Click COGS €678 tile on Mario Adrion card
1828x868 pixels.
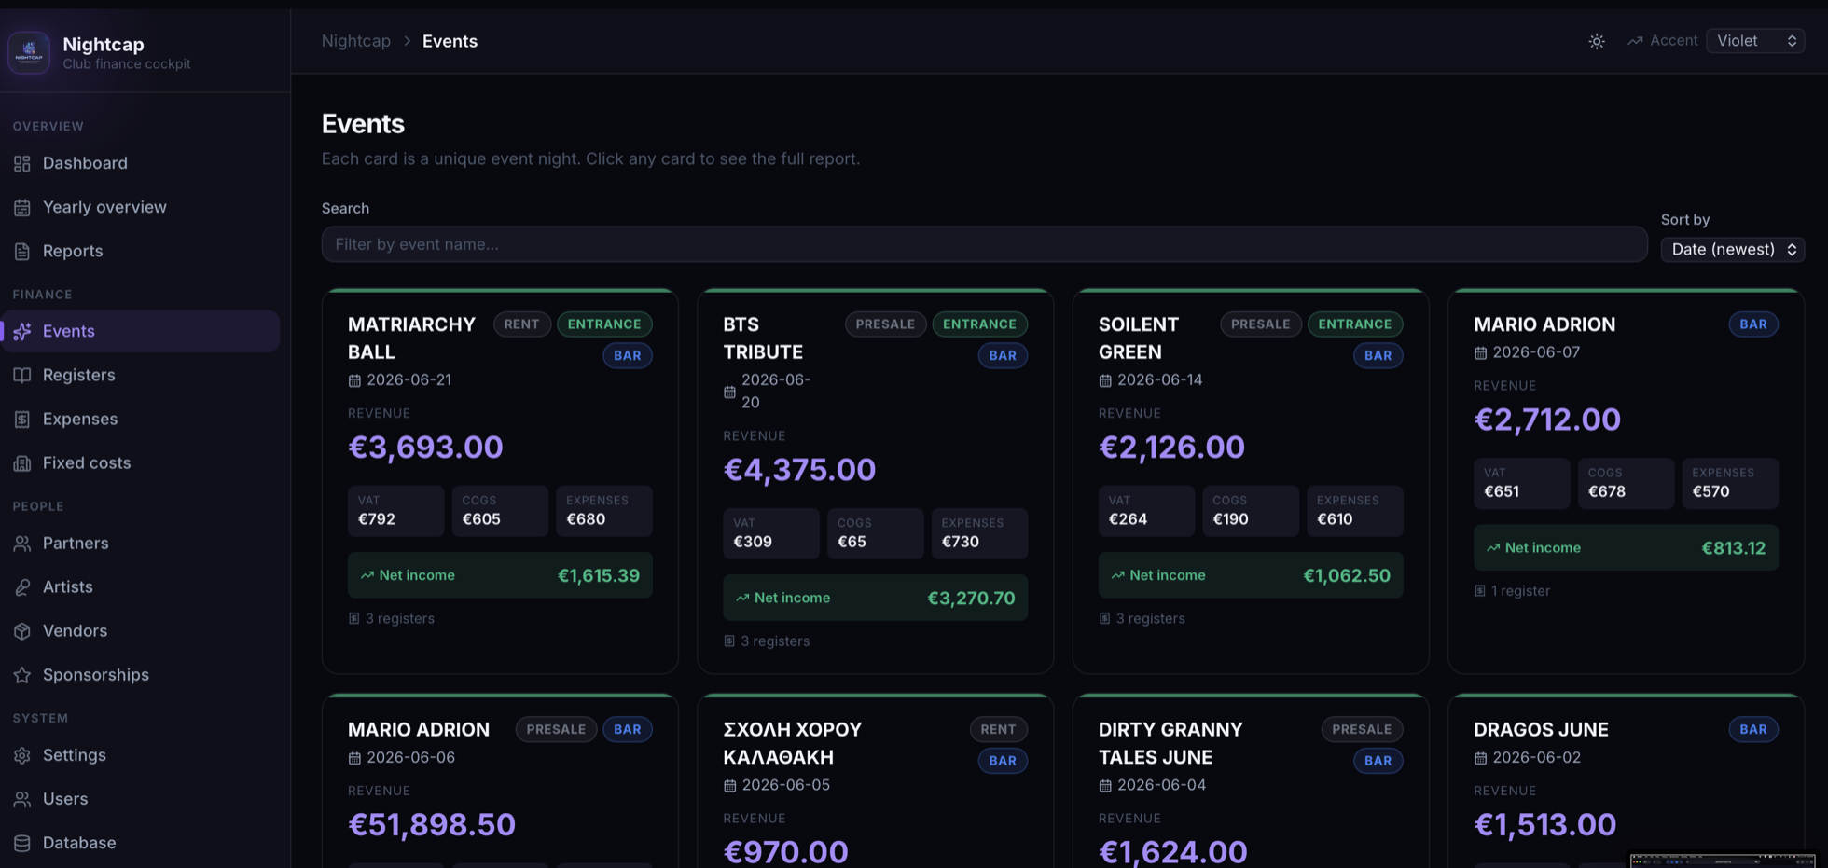point(1626,483)
